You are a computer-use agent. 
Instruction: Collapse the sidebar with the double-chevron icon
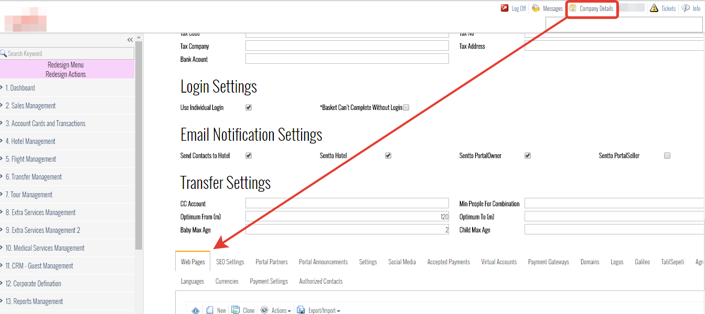tap(130, 40)
